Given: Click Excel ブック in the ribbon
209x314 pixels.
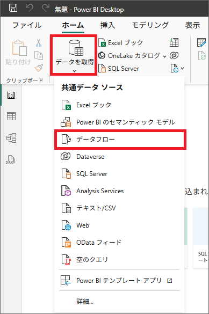Looking at the screenshot, I should coord(121,42).
